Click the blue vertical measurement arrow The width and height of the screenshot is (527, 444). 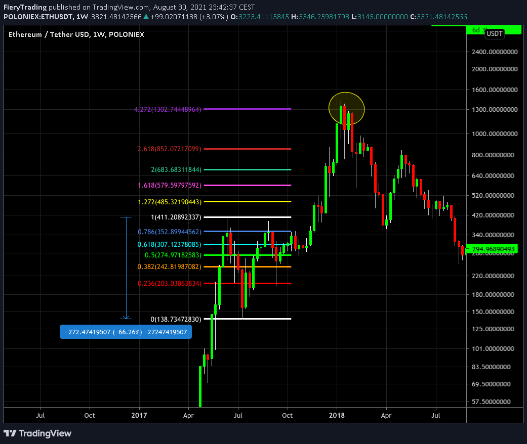pyautogui.click(x=126, y=268)
